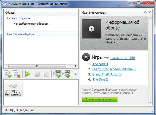Image resolution: width=156 pixels, height=115 pixels.
Task: Click the Образы panel title
Action: point(10,13)
